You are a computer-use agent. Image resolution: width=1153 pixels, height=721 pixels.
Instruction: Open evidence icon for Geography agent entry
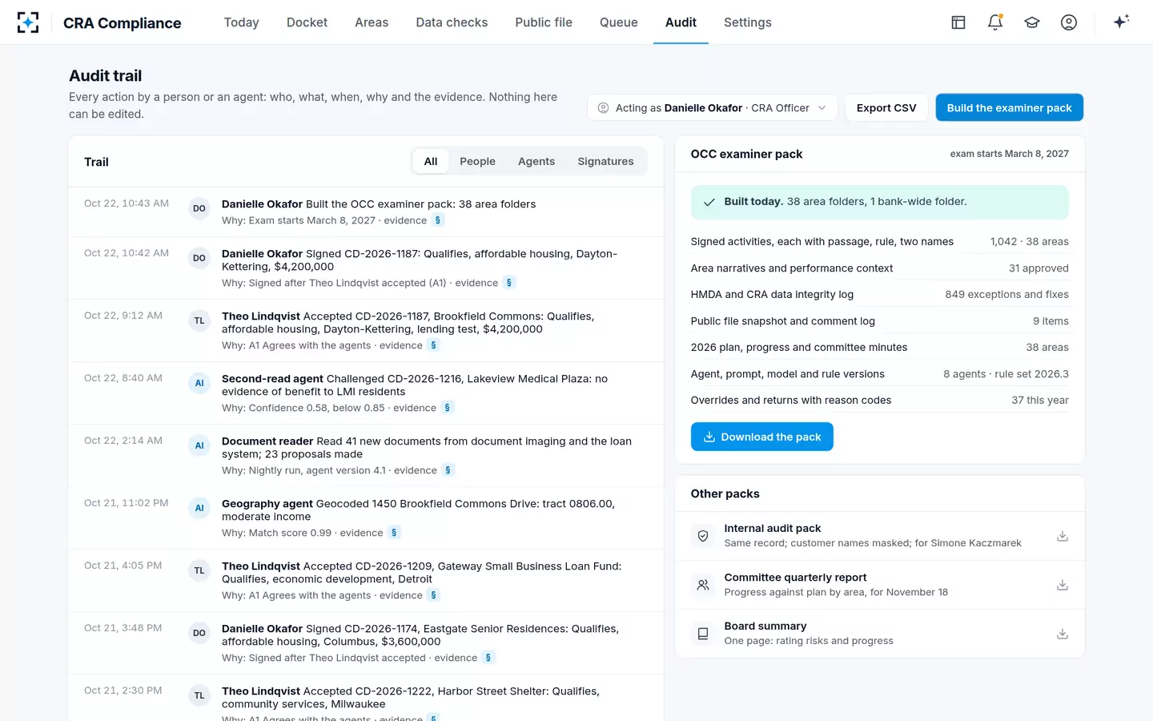click(394, 533)
